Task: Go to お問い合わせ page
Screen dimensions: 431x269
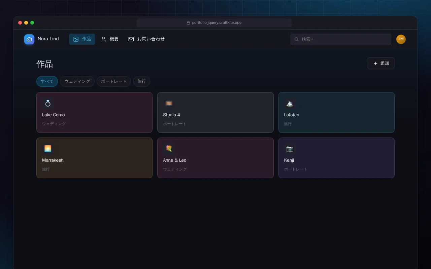Action: (146, 39)
